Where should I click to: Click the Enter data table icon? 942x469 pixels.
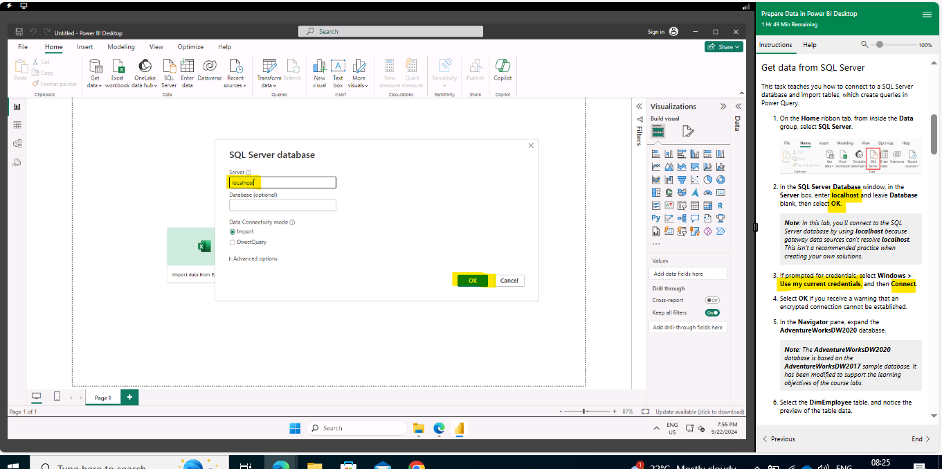(187, 73)
